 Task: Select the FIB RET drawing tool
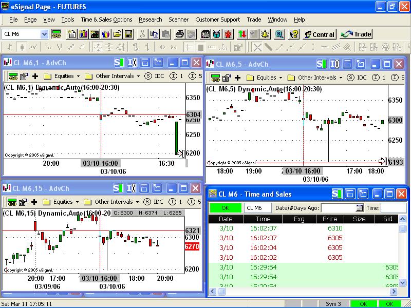pos(362,47)
